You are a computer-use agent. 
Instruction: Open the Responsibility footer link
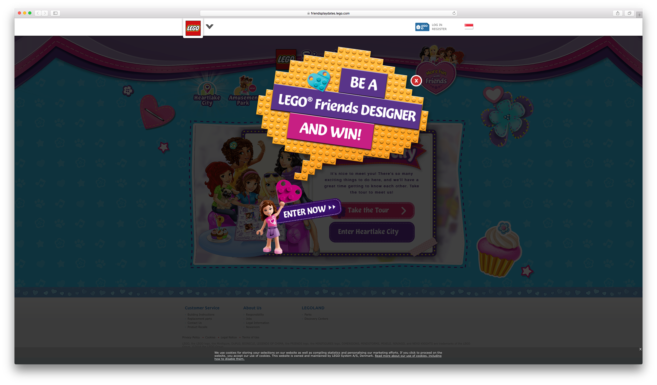(255, 315)
